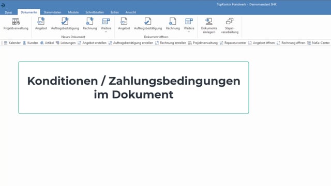Image resolution: width=331 pixels, height=186 pixels.
Task: Open Reparaturcenter shortcut
Action: pos(233,43)
